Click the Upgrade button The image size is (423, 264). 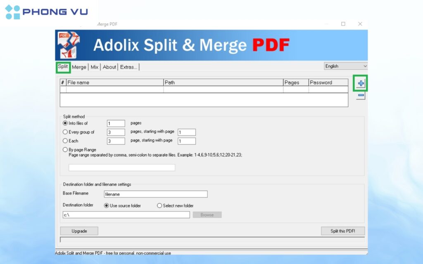click(x=79, y=231)
